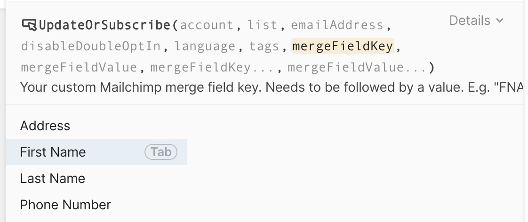
Task: Choose the Phone Number option
Action: click(x=66, y=205)
